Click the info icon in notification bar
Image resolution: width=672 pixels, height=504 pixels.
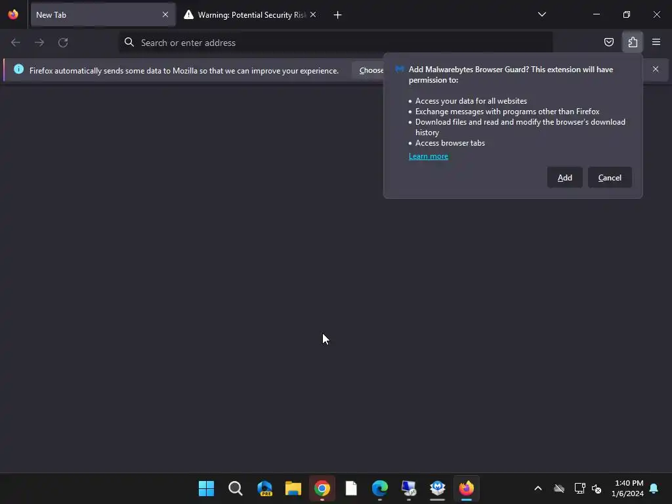click(x=18, y=69)
